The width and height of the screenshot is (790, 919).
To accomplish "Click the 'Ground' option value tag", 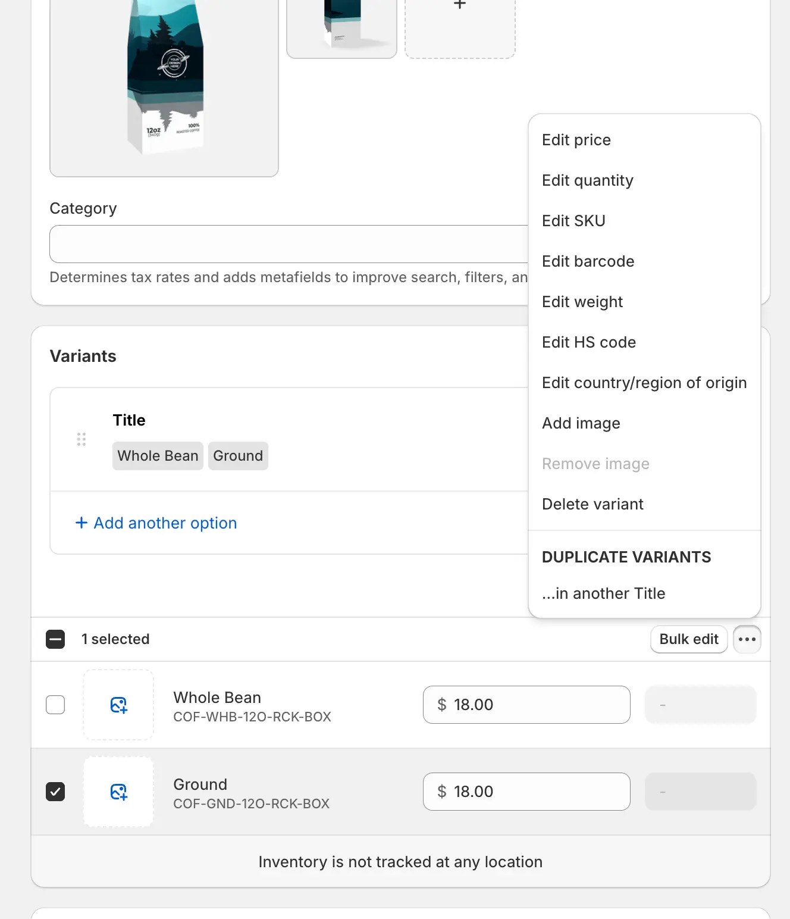I will click(x=238, y=456).
